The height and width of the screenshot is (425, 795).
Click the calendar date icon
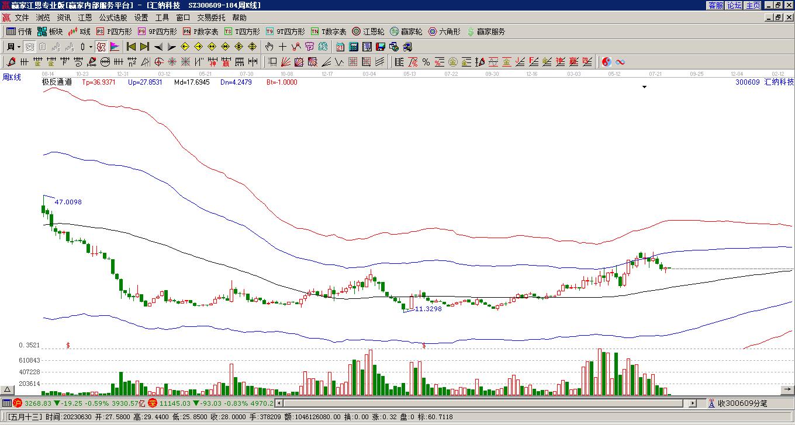pyautogui.click(x=340, y=47)
